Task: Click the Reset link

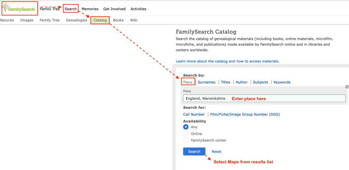Action: (x=217, y=152)
